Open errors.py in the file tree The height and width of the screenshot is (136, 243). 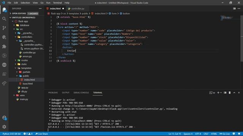27,56
